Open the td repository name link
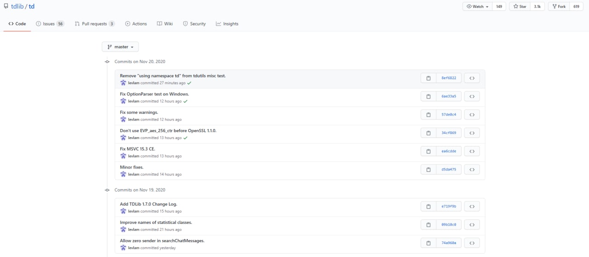 [x=32, y=6]
